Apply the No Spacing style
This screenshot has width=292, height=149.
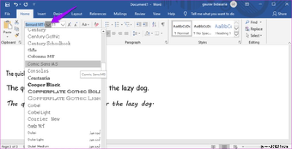click(203, 29)
